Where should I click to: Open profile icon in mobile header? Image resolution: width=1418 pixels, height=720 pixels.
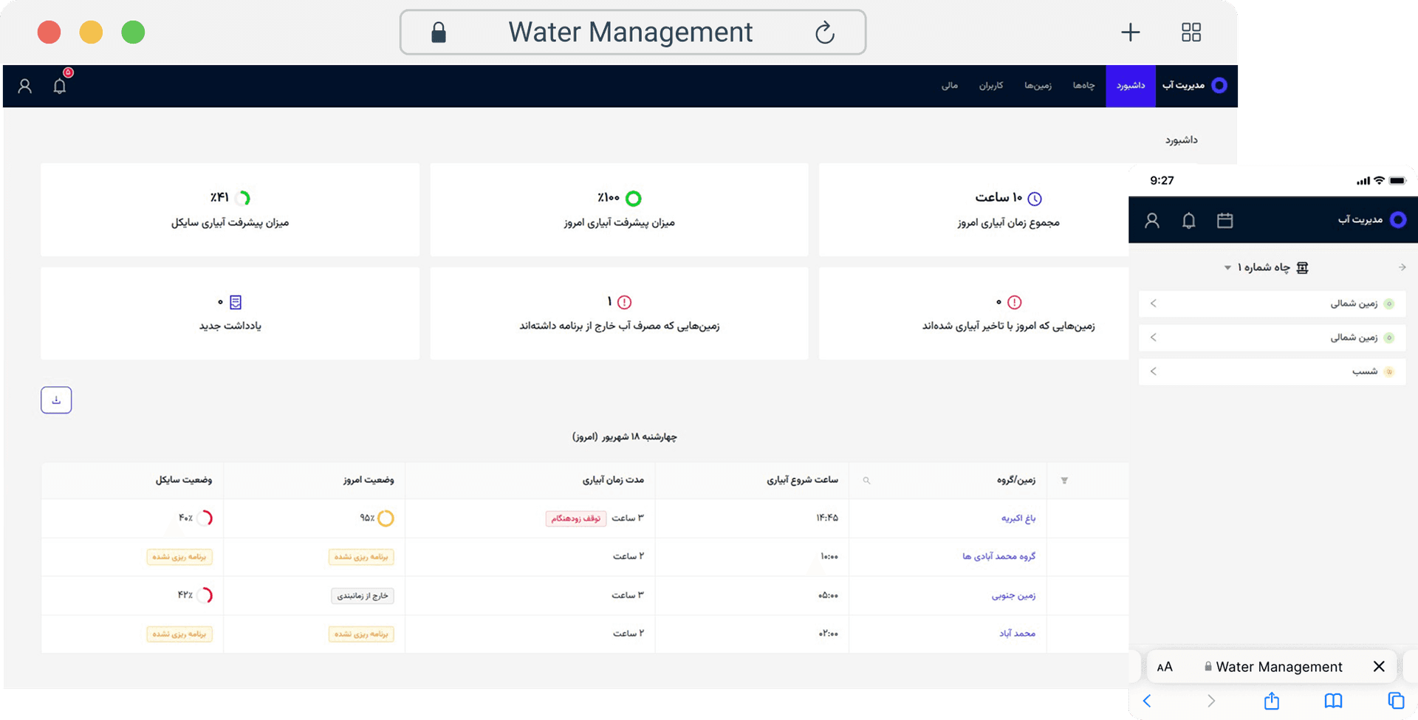click(1152, 220)
